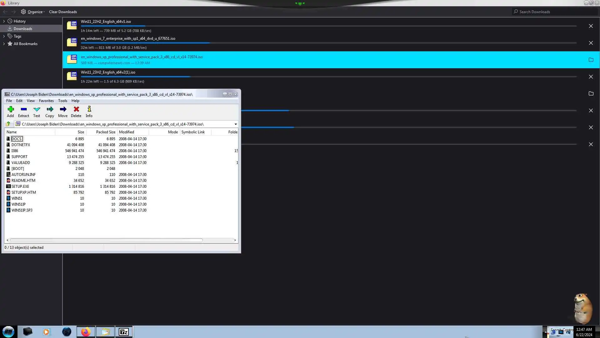This screenshot has height=338, width=600.
Task: Open the Favorites menu in 7-Zip
Action: [x=46, y=101]
